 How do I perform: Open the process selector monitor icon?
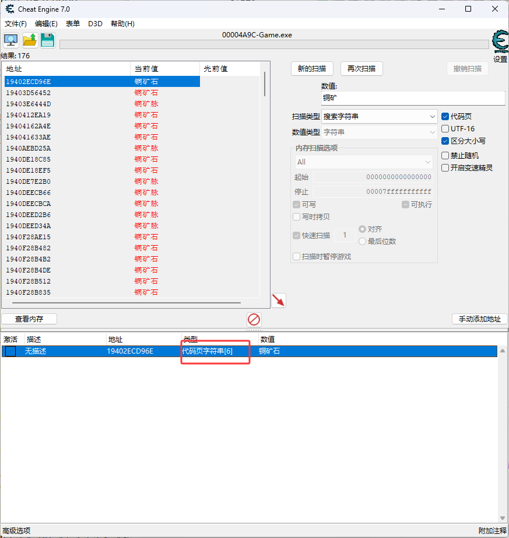(11, 40)
